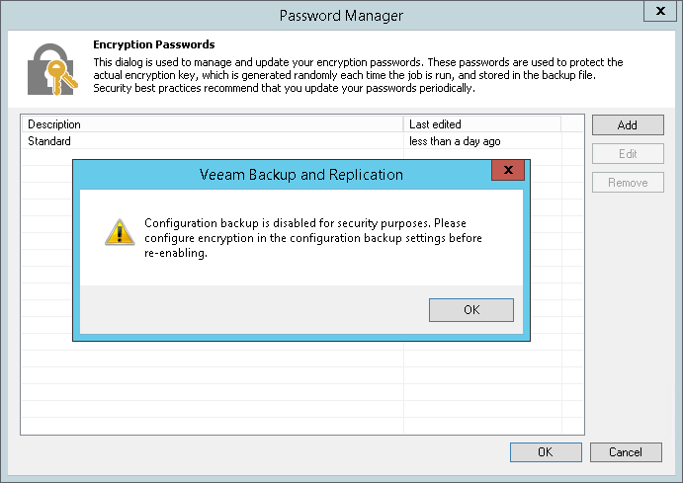The height and width of the screenshot is (483, 683).
Task: Click the blank header area right of Last edited
Action: point(572,124)
